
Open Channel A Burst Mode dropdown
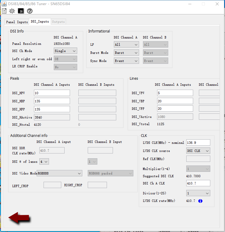click(x=126, y=53)
